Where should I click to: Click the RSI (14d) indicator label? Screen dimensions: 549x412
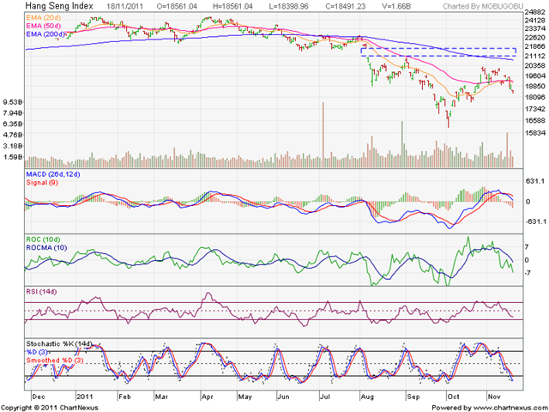[x=41, y=292]
